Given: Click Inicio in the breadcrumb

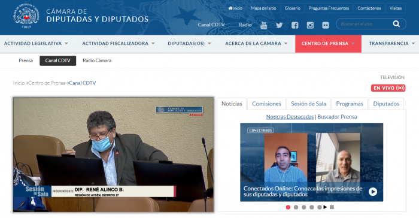Looking at the screenshot, I should (x=19, y=83).
